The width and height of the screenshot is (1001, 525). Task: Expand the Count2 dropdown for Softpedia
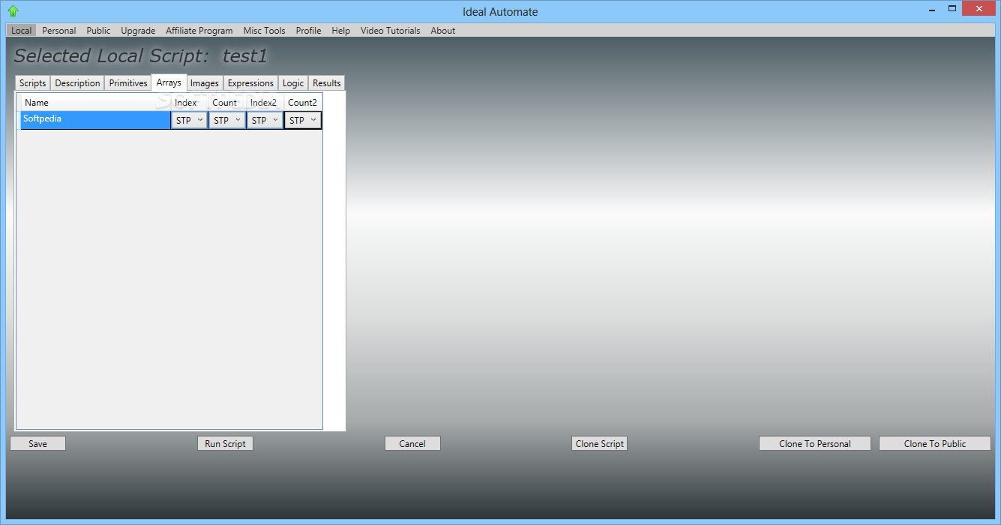303,120
